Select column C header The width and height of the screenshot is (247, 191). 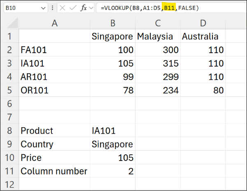pos(158,23)
